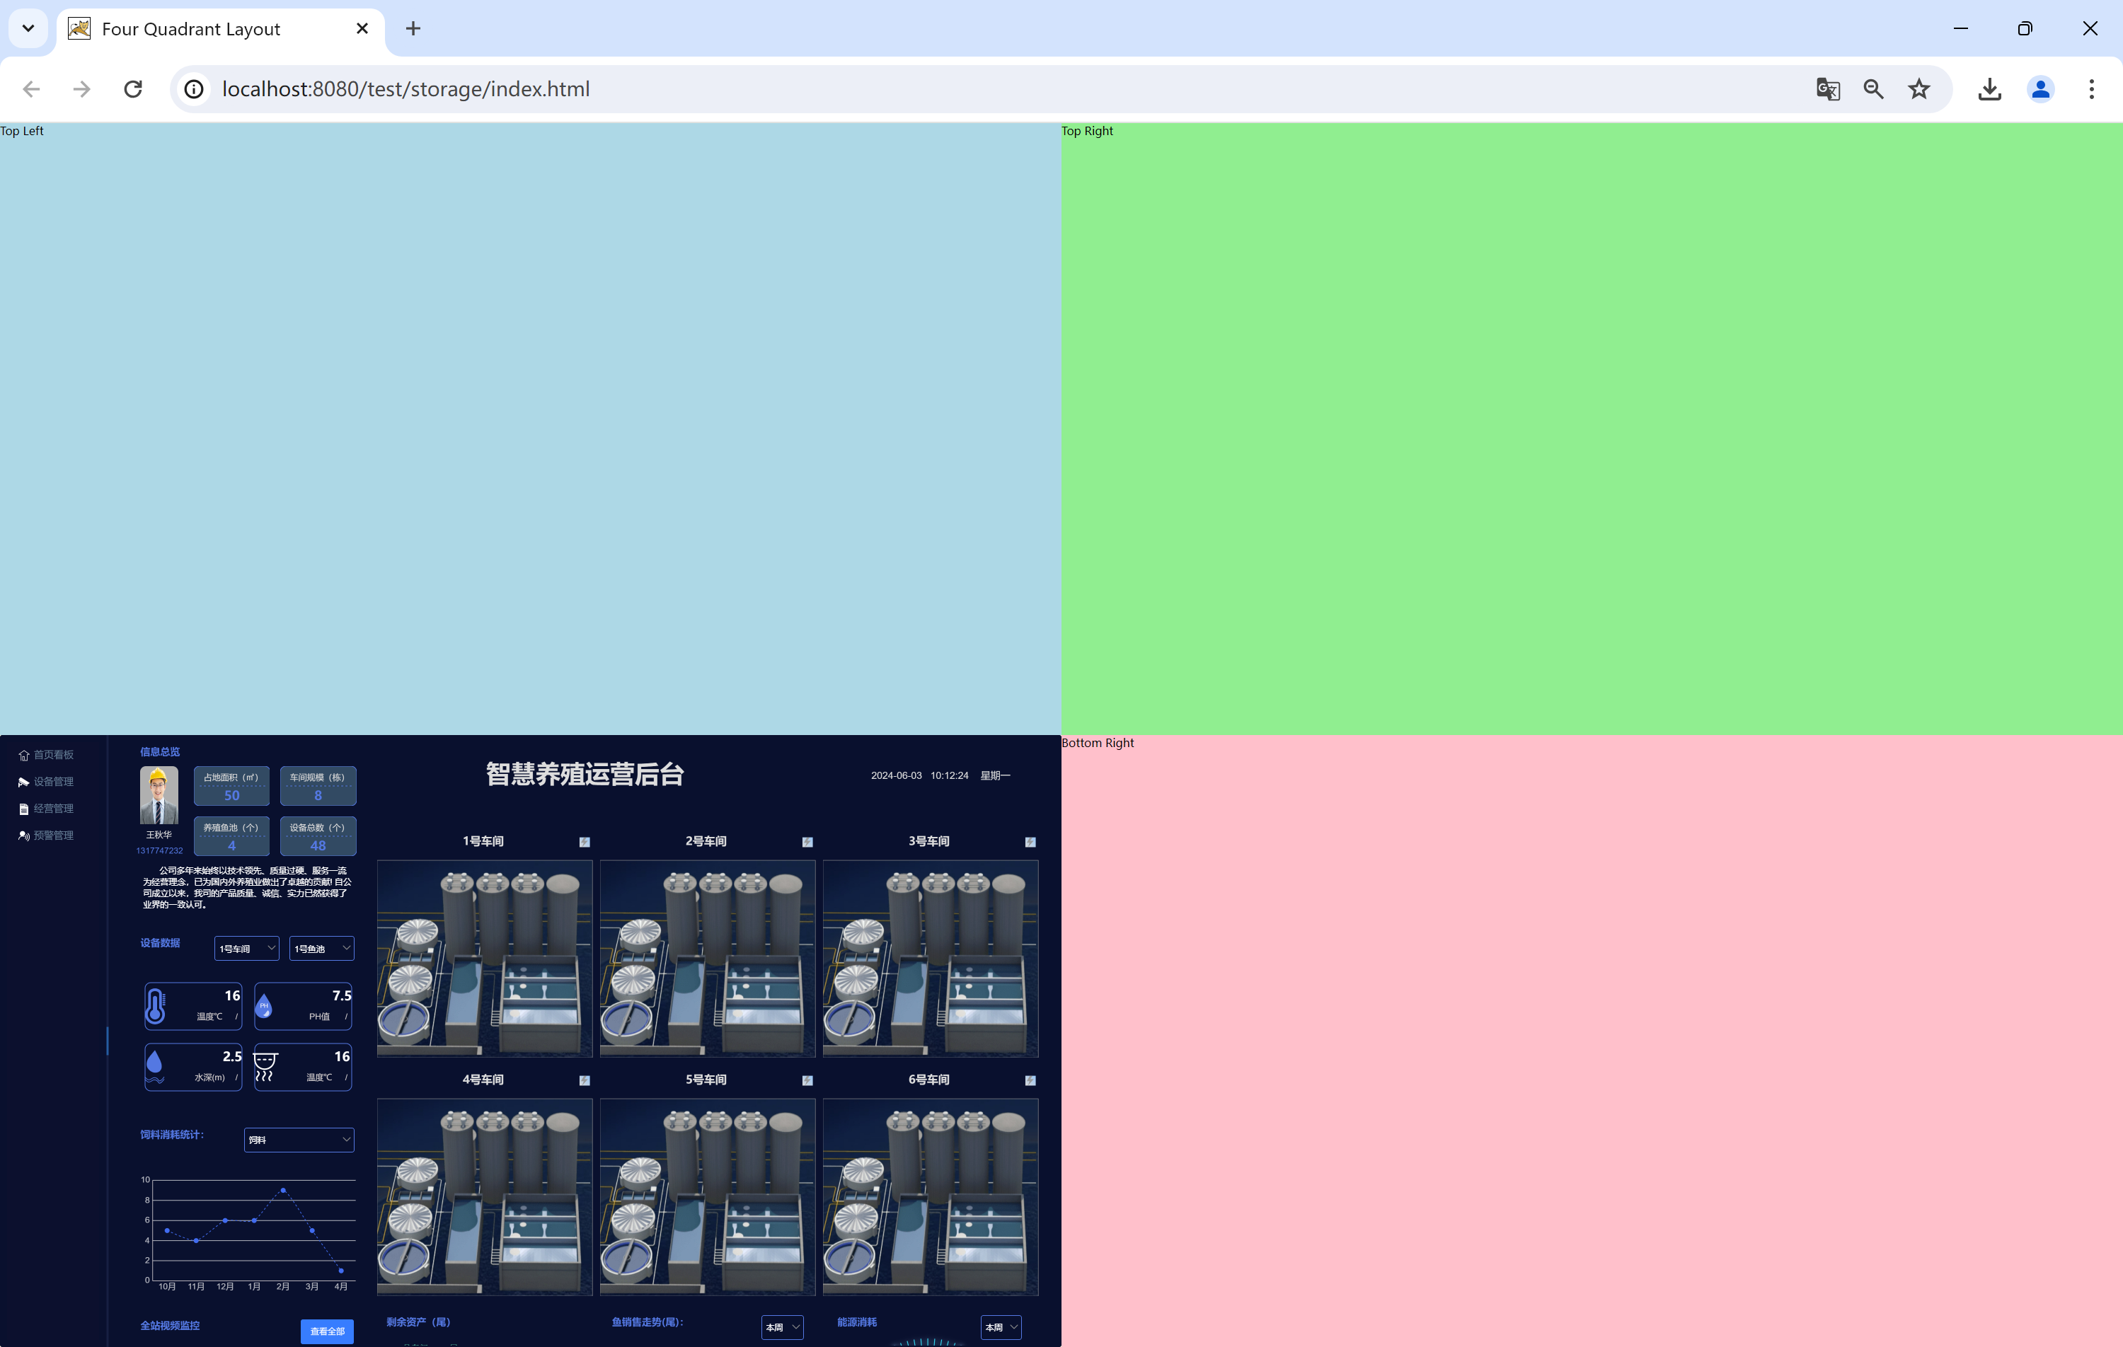Click the lightning icon beside 5号车间

point(807,1080)
